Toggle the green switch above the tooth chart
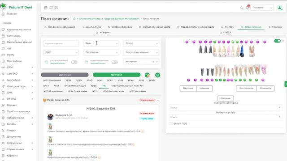 [x=277, y=41]
